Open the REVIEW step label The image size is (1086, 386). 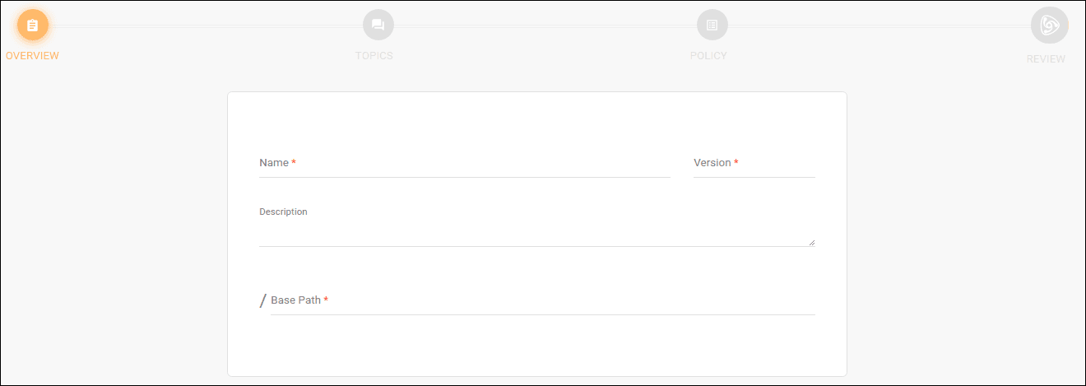point(1046,59)
